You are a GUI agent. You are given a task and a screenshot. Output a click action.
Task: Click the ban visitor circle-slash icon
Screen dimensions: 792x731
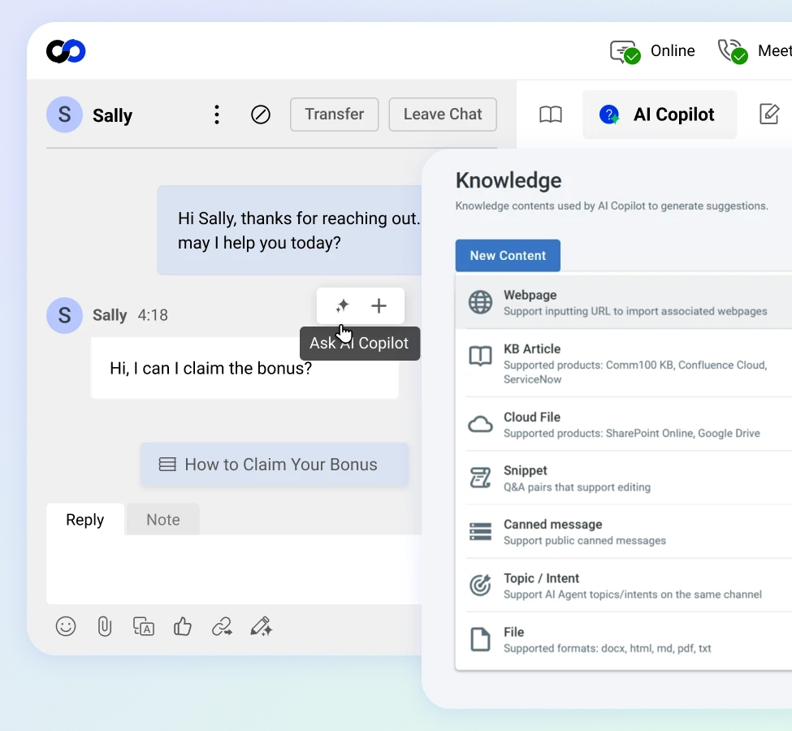pos(261,115)
